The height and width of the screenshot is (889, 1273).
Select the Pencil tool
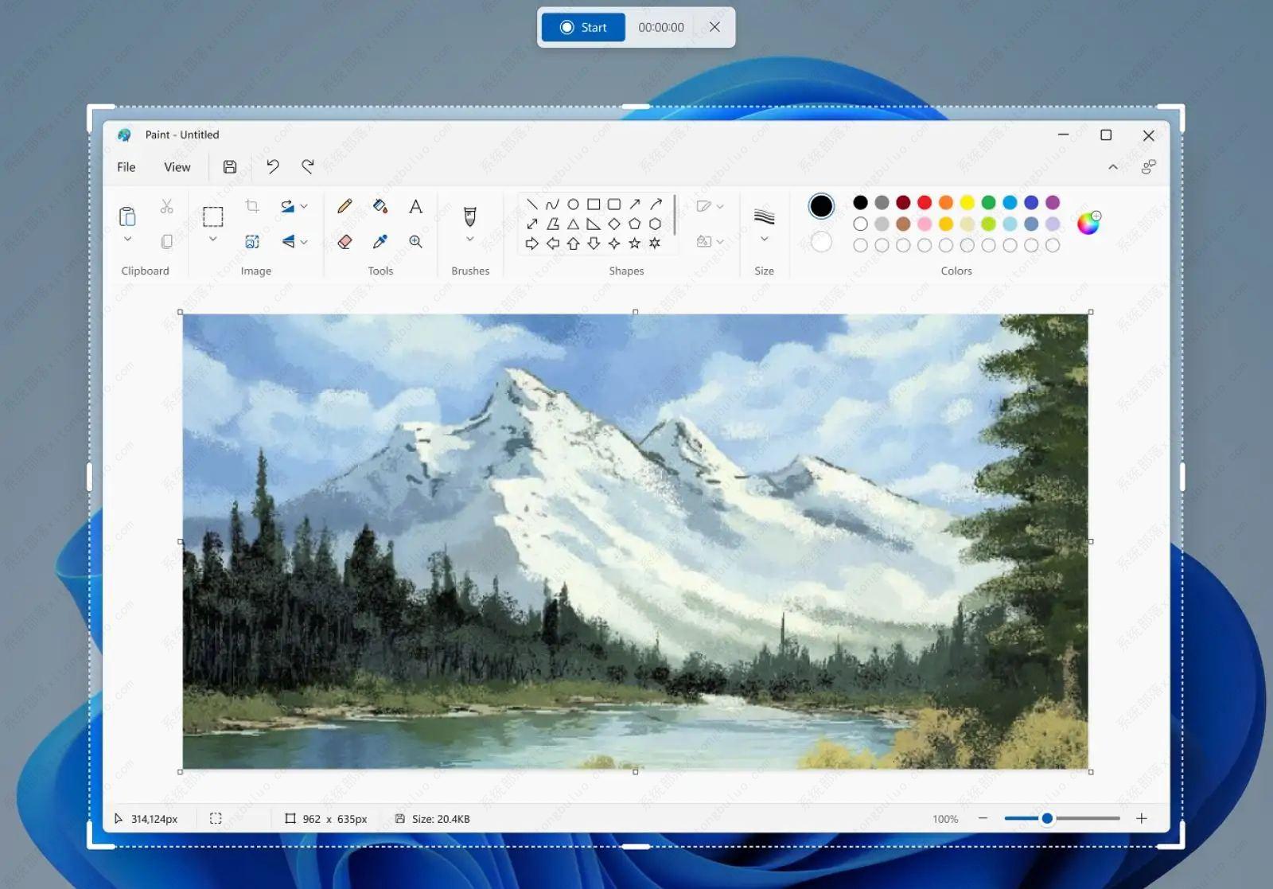click(x=345, y=205)
